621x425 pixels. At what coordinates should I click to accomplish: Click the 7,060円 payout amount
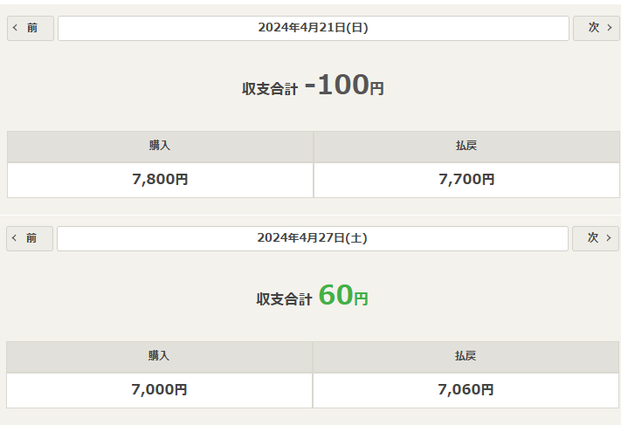(x=466, y=390)
